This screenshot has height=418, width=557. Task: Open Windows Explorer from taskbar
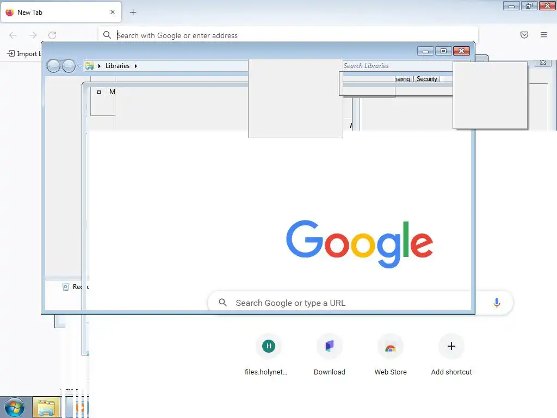[47, 407]
